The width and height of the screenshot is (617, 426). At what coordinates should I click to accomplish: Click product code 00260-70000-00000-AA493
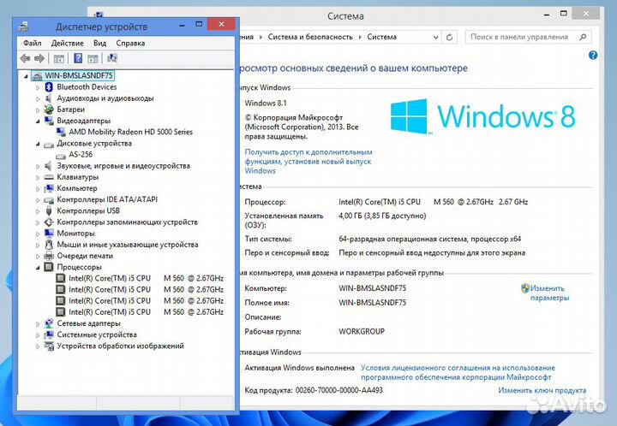tap(339, 390)
